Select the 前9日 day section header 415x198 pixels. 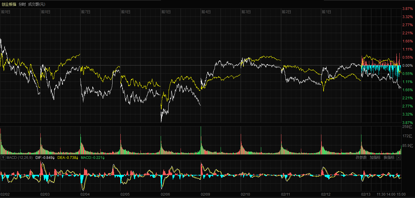pos(6,12)
